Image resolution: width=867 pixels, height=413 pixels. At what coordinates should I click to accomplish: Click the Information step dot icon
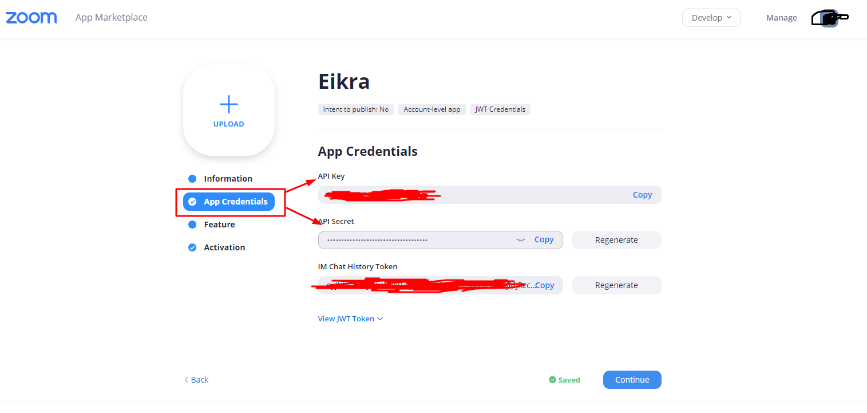tap(192, 179)
